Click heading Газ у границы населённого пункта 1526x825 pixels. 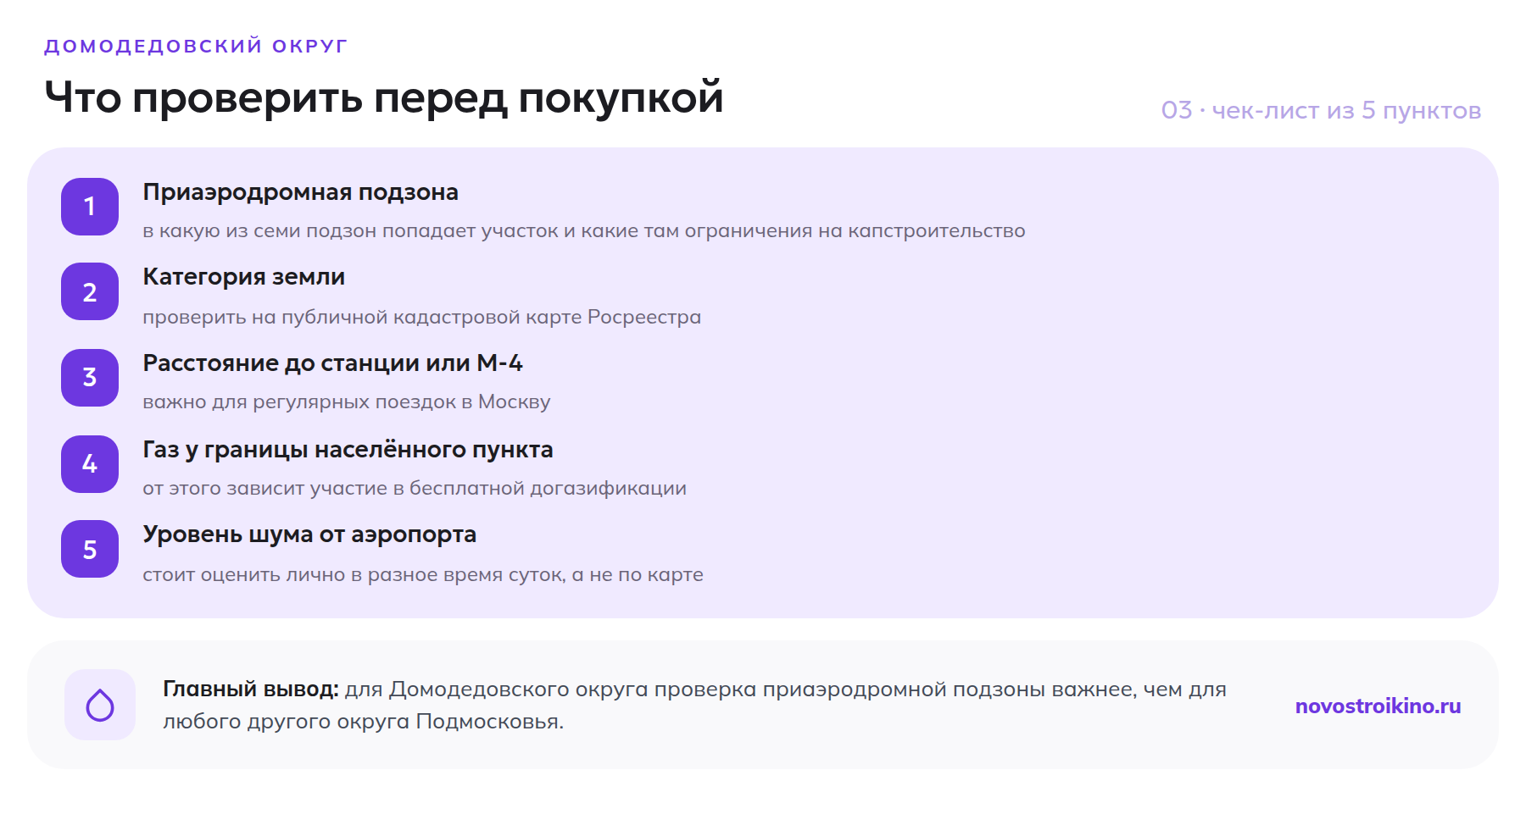(x=348, y=450)
